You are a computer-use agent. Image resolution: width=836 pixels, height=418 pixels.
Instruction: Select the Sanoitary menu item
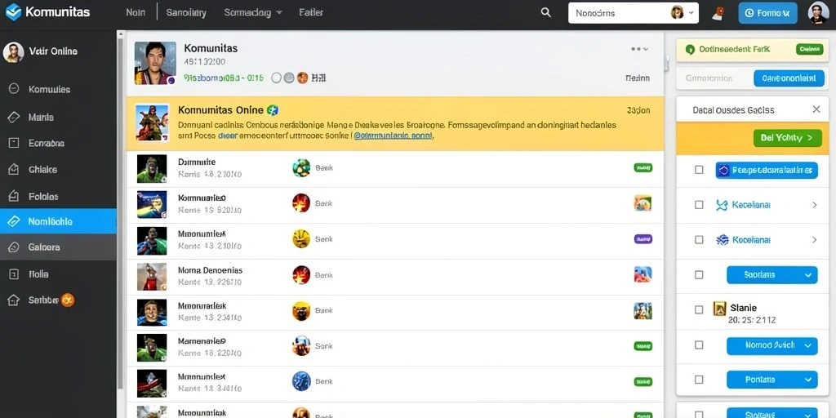click(x=186, y=12)
